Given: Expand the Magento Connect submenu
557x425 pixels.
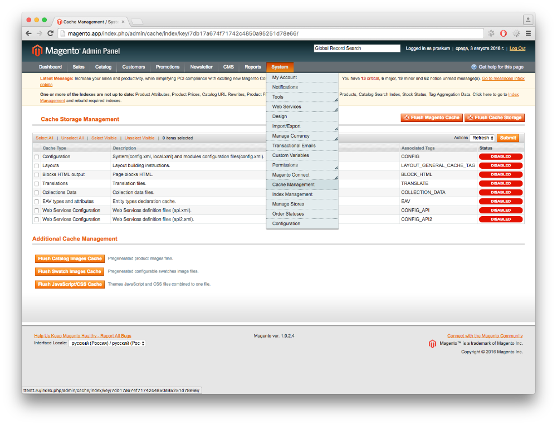Looking at the screenshot, I should 302,175.
